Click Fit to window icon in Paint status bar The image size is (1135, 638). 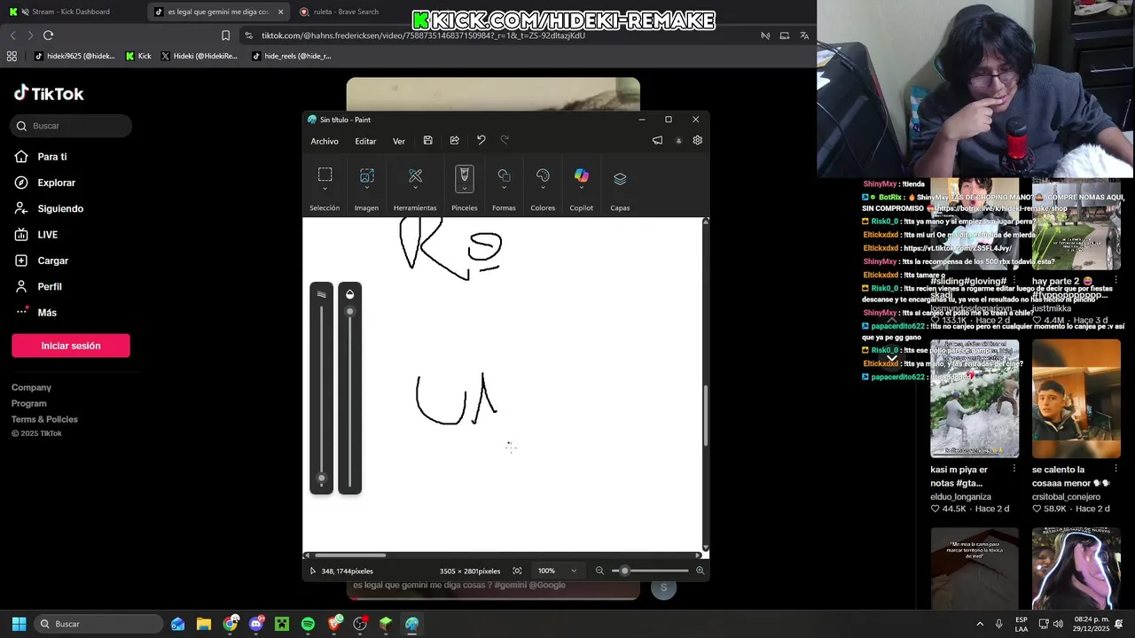tap(517, 571)
